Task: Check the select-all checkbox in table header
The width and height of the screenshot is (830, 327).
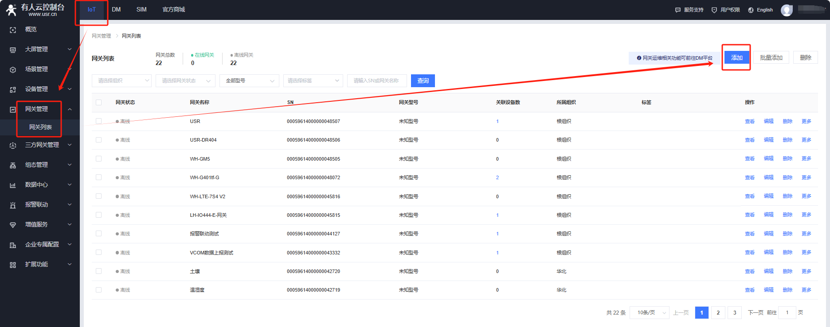Action: tap(98, 102)
